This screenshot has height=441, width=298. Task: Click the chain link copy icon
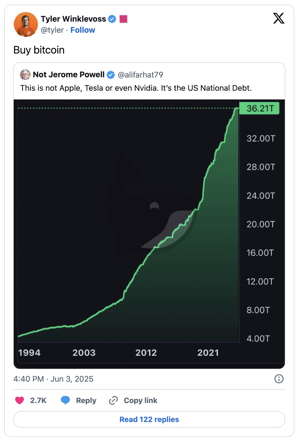coord(113,400)
